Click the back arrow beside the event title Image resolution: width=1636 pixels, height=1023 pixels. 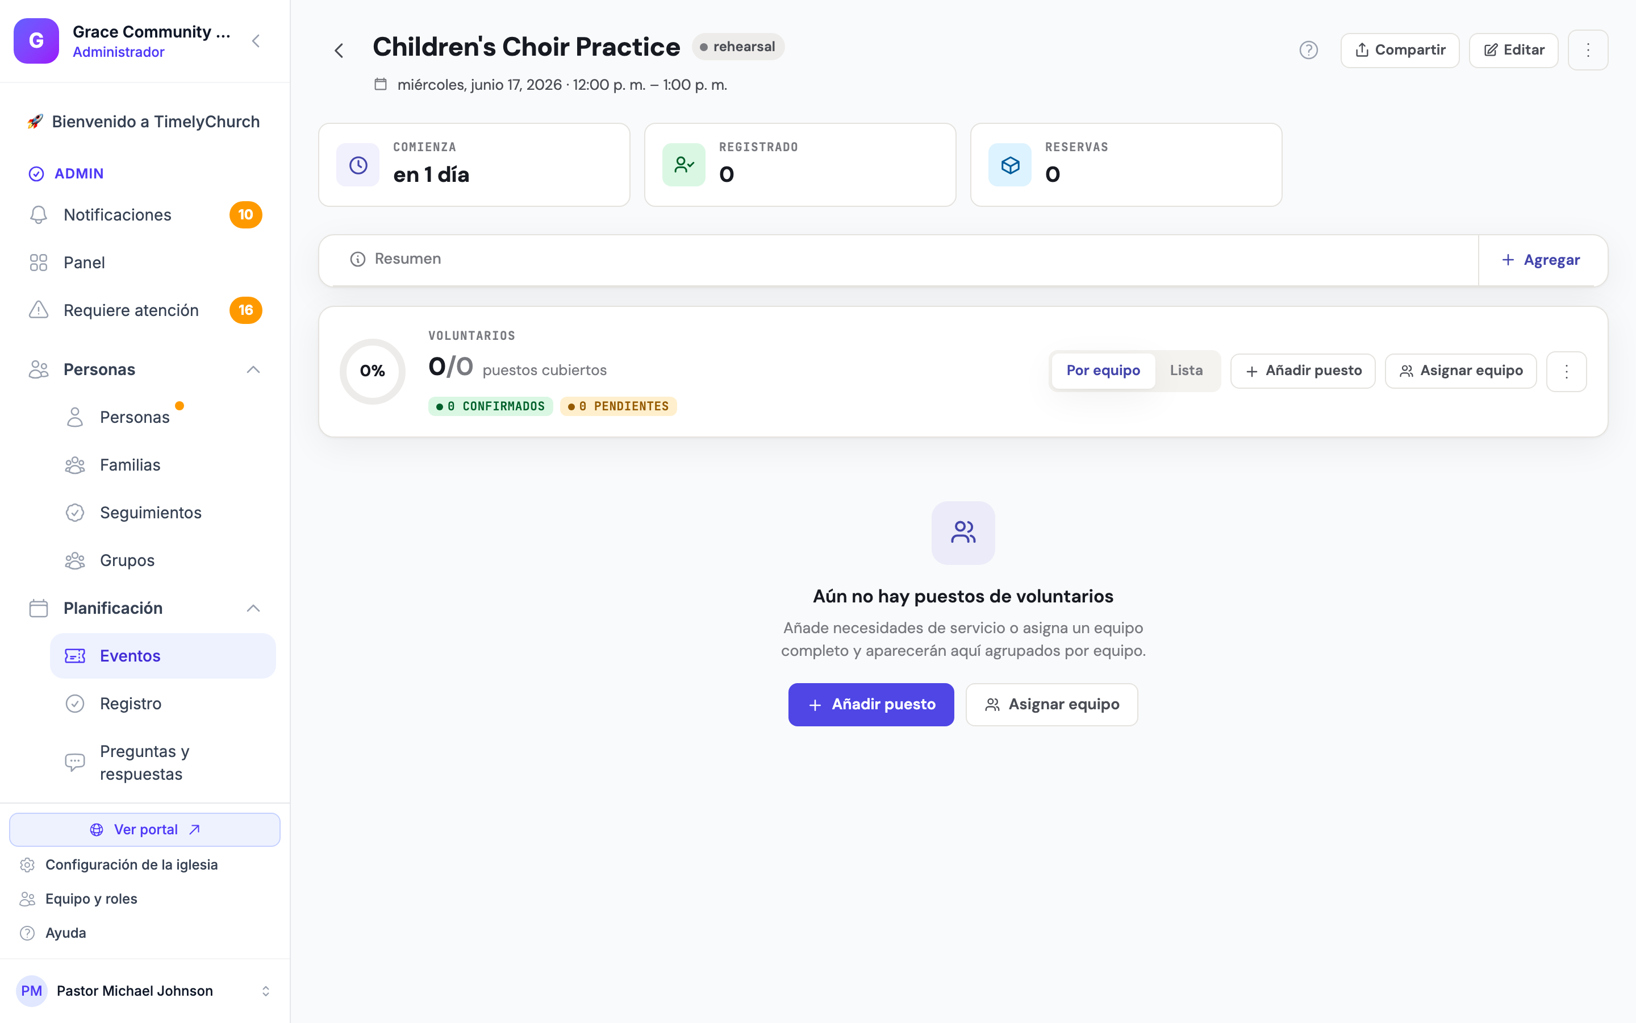tap(339, 51)
